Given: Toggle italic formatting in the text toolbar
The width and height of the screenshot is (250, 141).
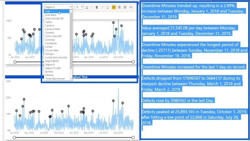Looking at the screenshot, I should [102, 7].
